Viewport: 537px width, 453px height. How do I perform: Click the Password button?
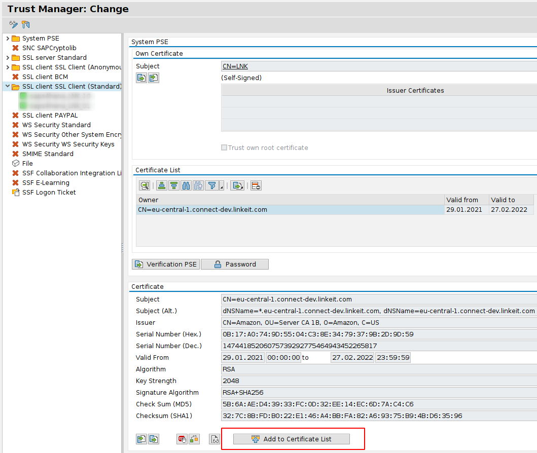click(235, 265)
